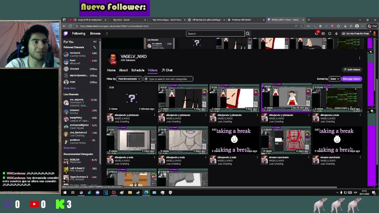
Task: Open the 11:33 dibujando y más thumbnail
Action: [x=183, y=140]
